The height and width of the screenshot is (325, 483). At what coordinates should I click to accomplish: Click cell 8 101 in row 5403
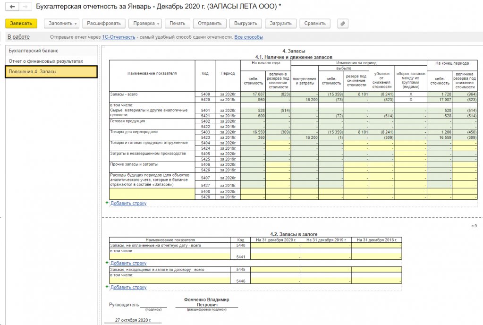(356, 132)
